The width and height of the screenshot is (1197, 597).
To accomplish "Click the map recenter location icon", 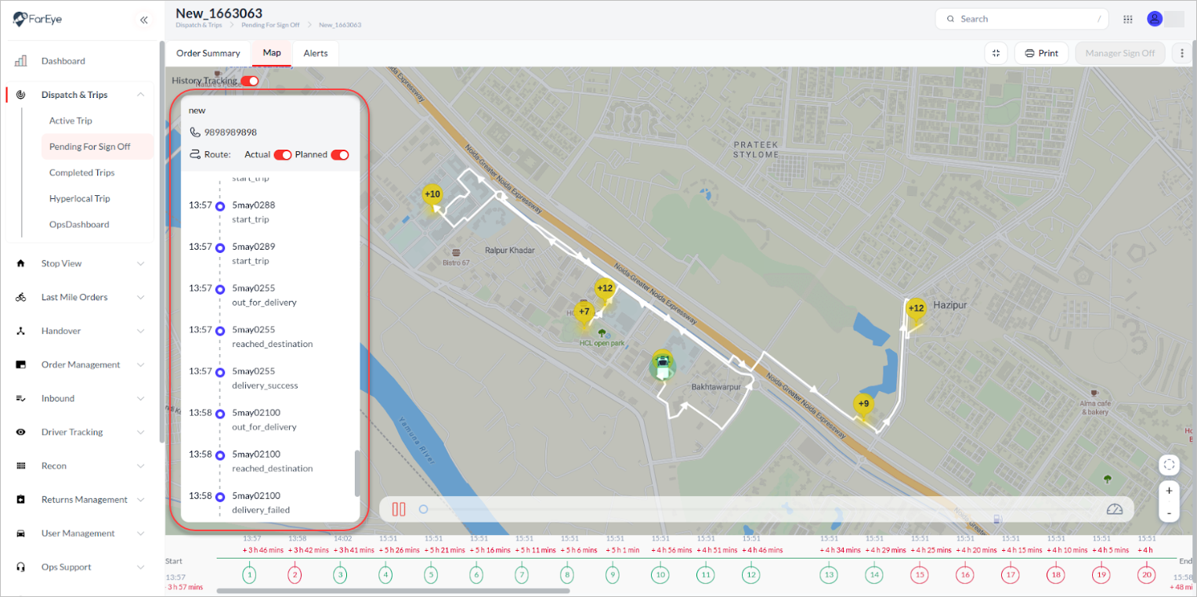I will point(1170,465).
